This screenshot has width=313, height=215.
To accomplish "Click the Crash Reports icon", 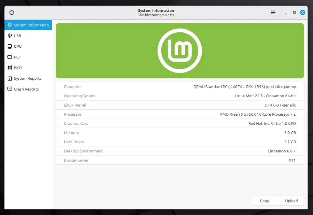I will point(10,89).
